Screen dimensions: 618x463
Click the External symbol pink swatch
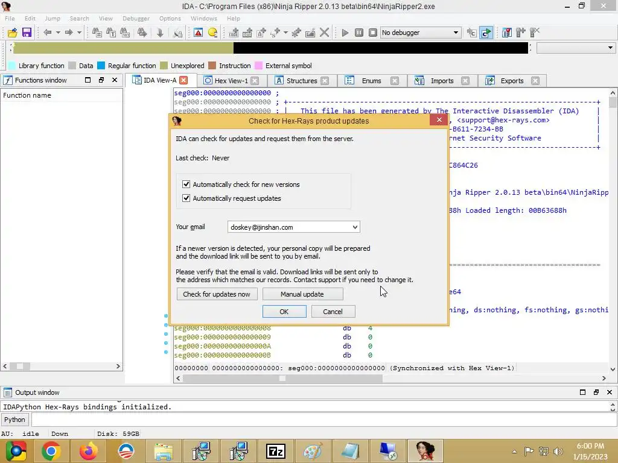[258, 65]
